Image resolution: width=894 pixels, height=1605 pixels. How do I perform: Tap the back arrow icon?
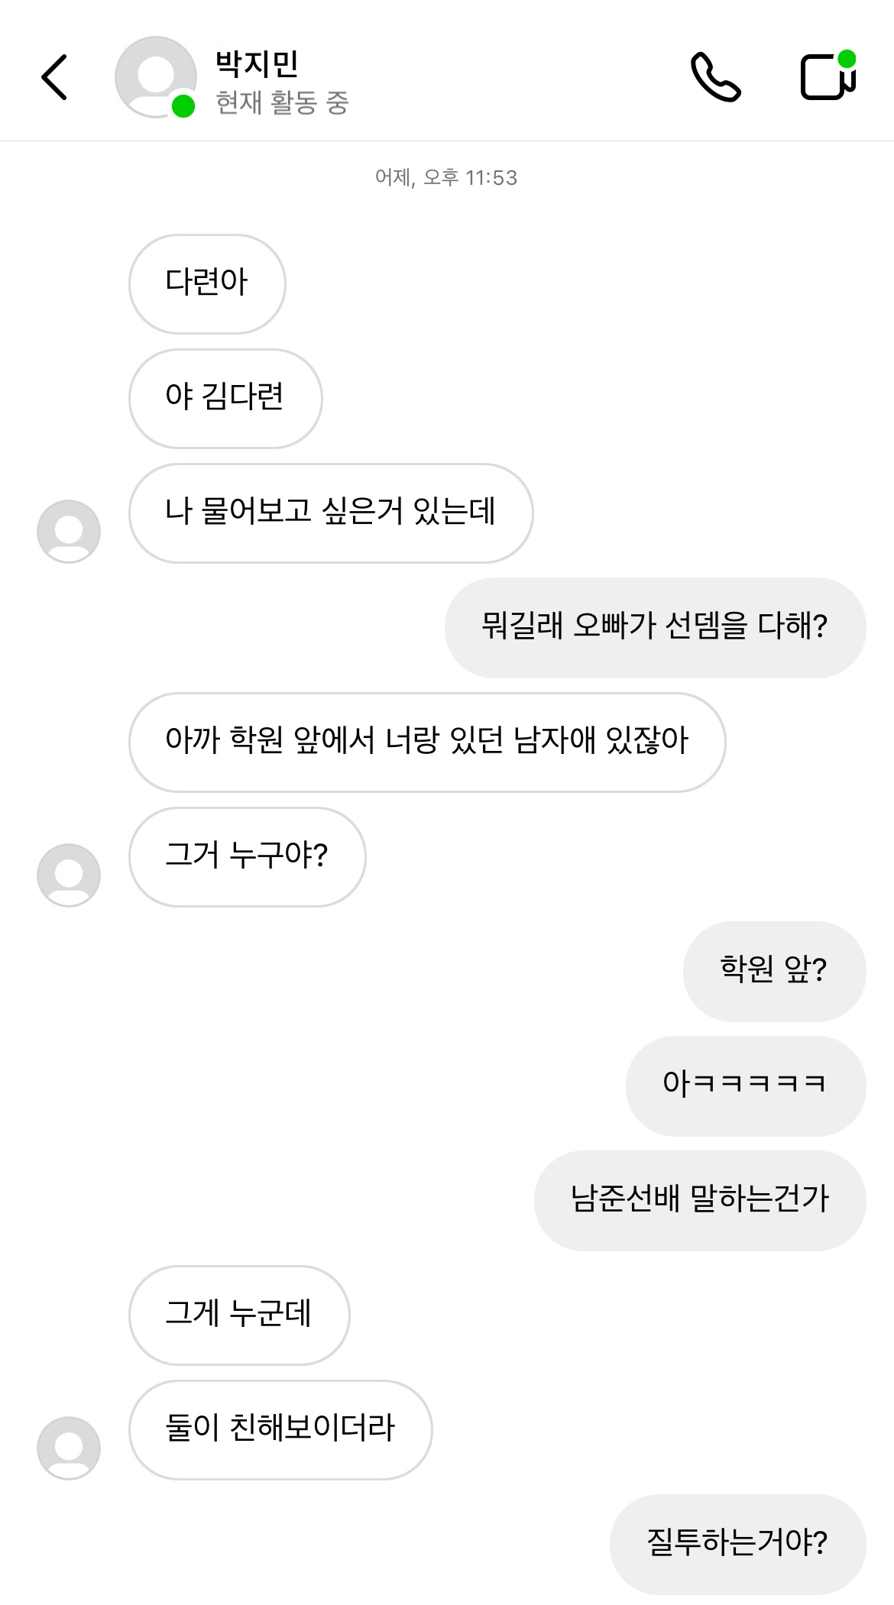55,77
